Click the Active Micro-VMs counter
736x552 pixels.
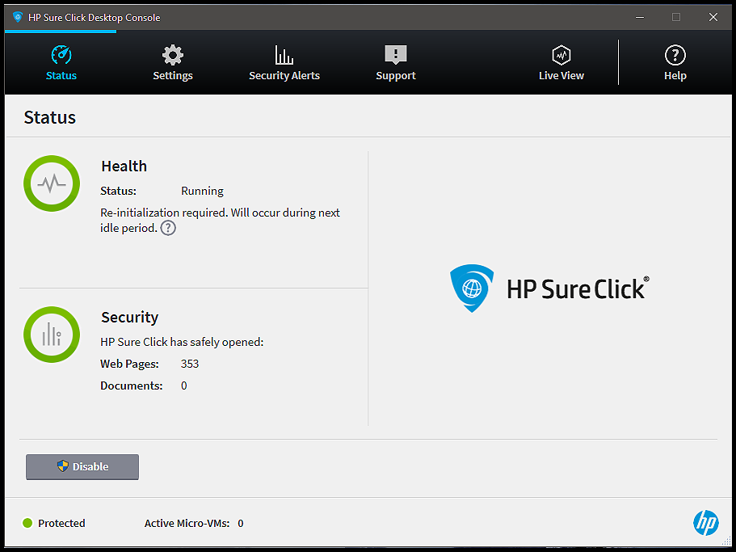[194, 523]
